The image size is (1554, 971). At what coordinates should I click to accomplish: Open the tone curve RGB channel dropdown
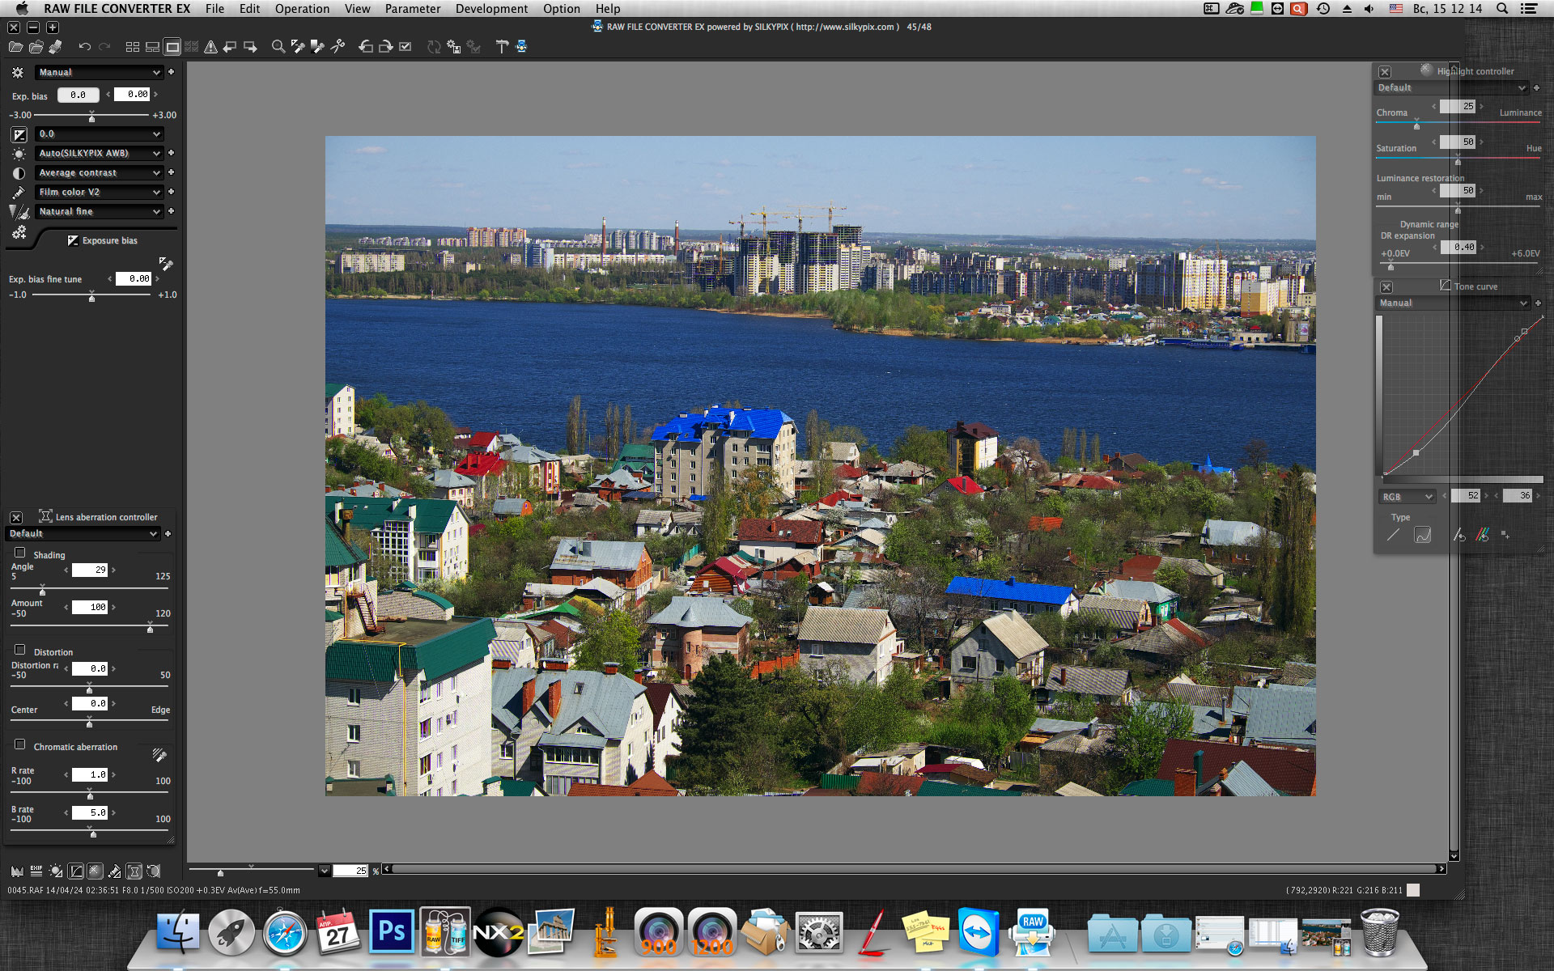[x=1407, y=496]
